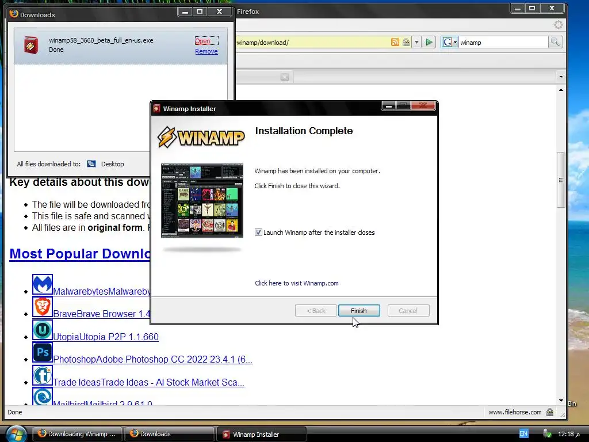This screenshot has width=589, height=442.
Task: Click the vertical scrollbar thumb in Firefox
Action: (x=561, y=180)
